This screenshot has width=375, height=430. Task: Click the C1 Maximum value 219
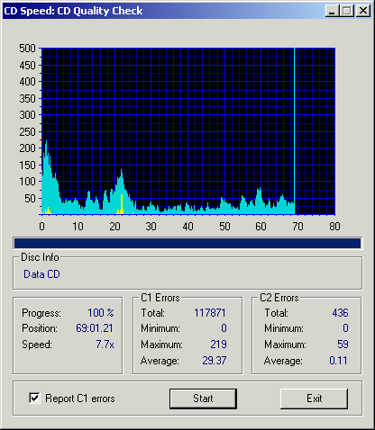218,345
